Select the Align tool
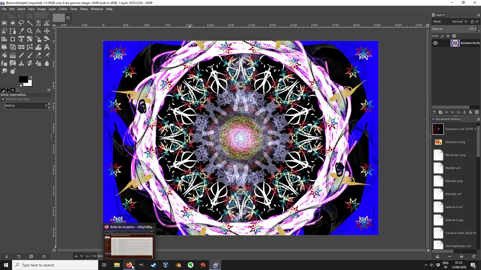Screen dimensions: 481x270 (x=4, y=39)
